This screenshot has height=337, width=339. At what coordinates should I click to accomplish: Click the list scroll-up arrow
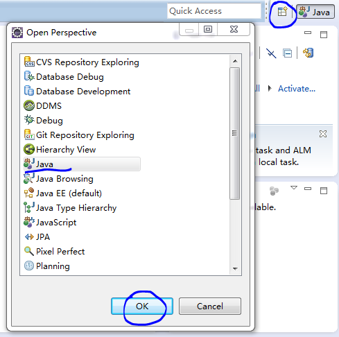tap(235, 61)
